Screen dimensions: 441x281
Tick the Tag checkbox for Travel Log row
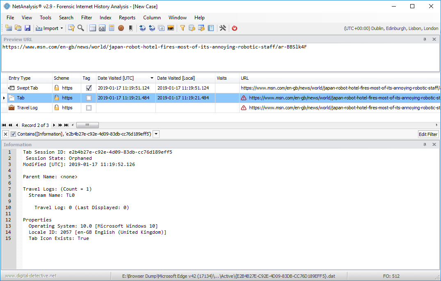89,108
